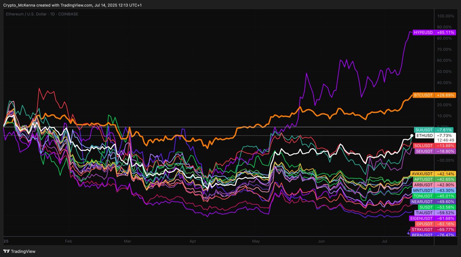Click the May date axis label
The width and height of the screenshot is (461, 257).
click(256, 241)
